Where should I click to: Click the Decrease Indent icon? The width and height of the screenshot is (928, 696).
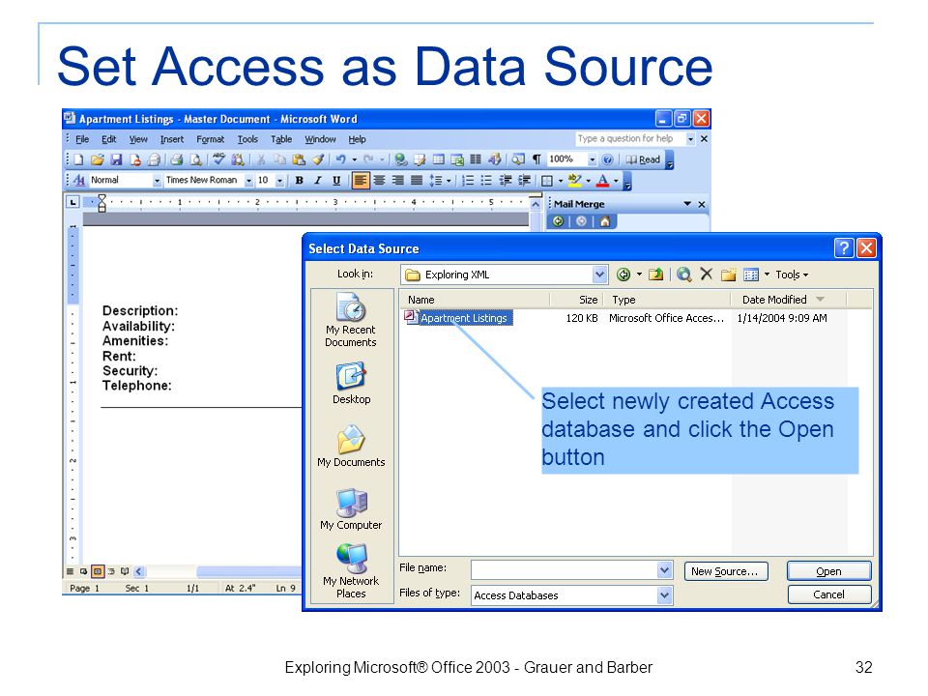(x=506, y=180)
